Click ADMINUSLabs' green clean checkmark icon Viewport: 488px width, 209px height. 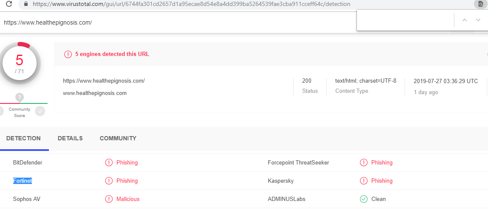pos(363,199)
